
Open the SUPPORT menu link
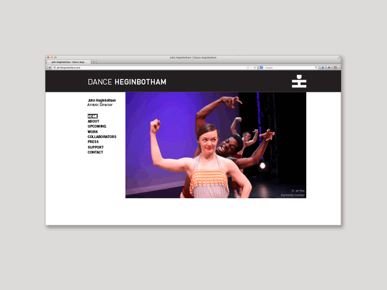(96, 147)
